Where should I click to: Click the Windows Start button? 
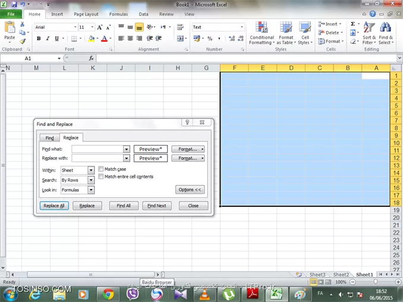tap(10, 294)
